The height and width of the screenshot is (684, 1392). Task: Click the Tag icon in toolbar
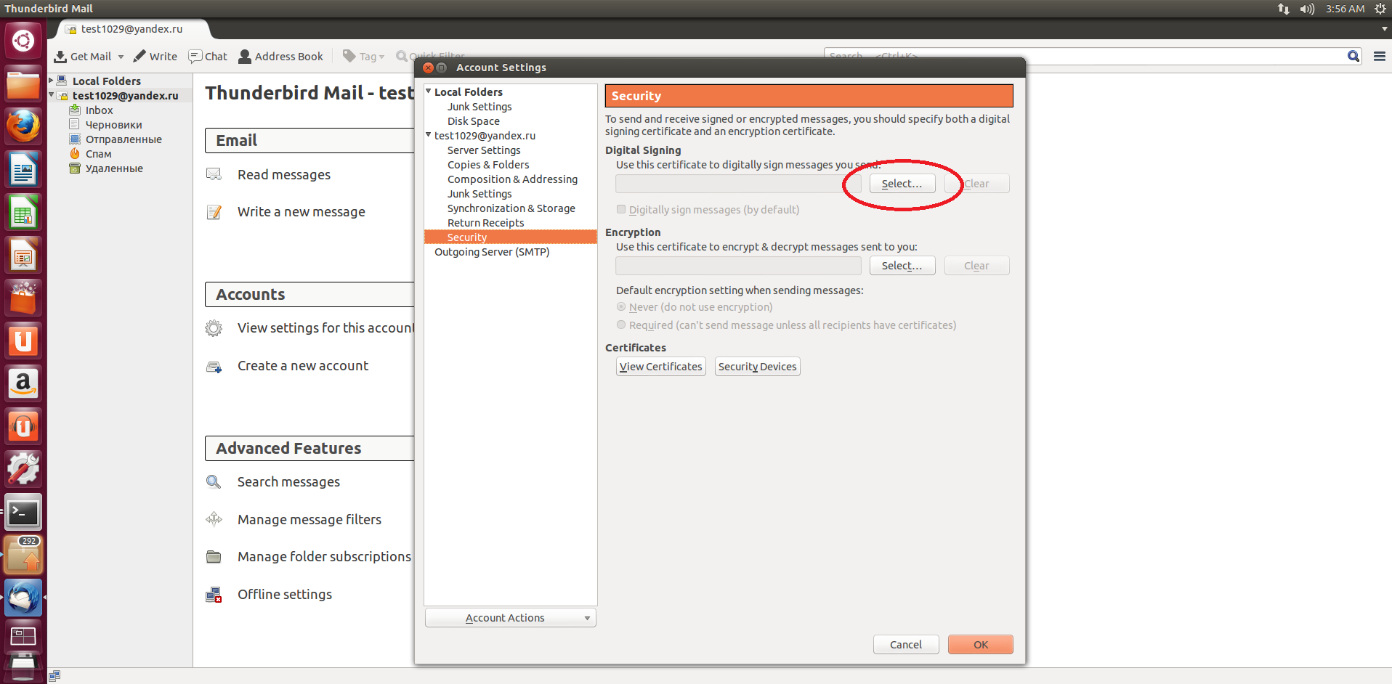(349, 56)
